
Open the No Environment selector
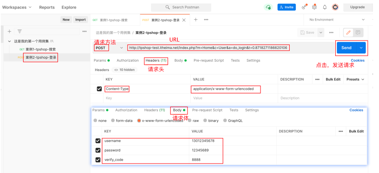pyautogui.click(x=337, y=20)
